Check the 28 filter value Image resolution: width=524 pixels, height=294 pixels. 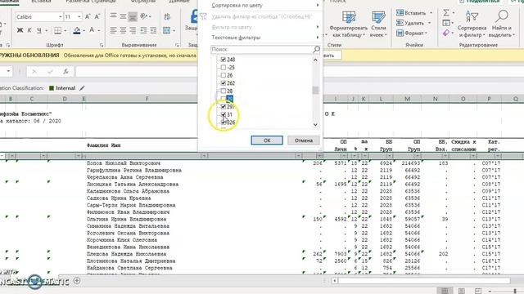tap(224, 91)
